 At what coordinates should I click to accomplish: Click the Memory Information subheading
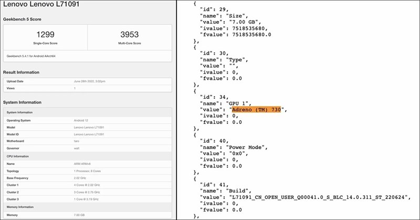point(24,207)
